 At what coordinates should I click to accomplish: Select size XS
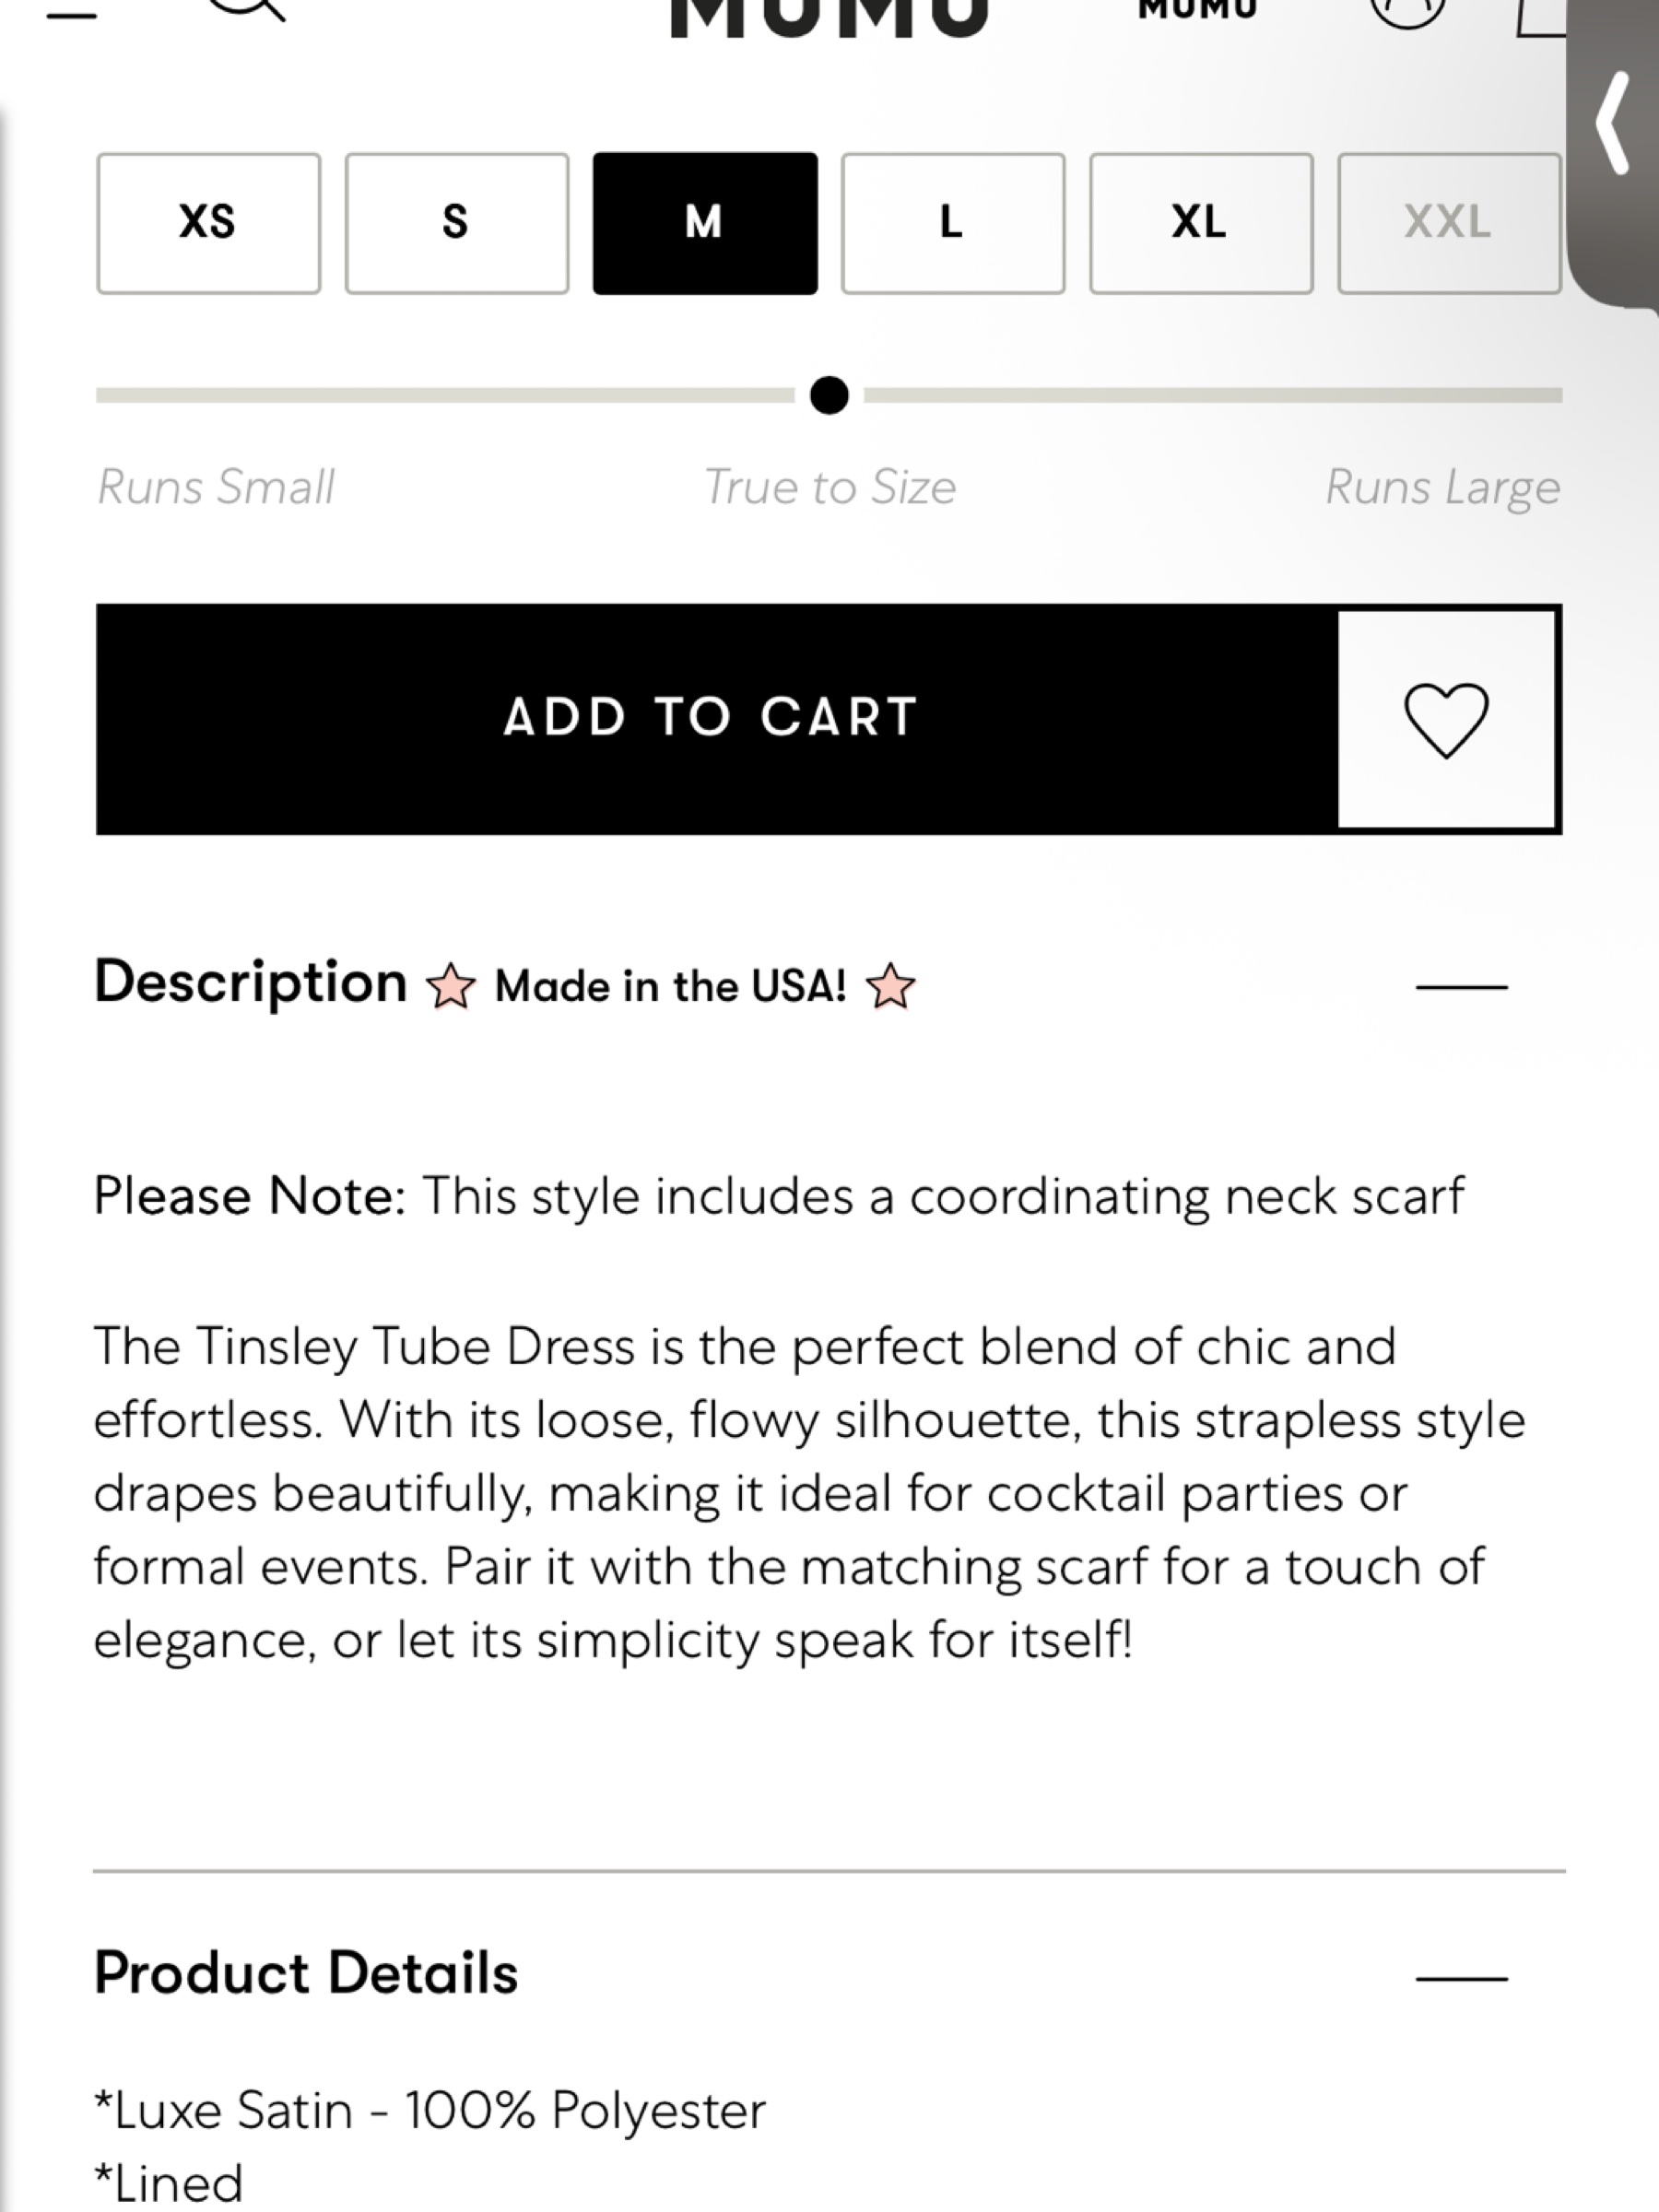click(x=208, y=223)
